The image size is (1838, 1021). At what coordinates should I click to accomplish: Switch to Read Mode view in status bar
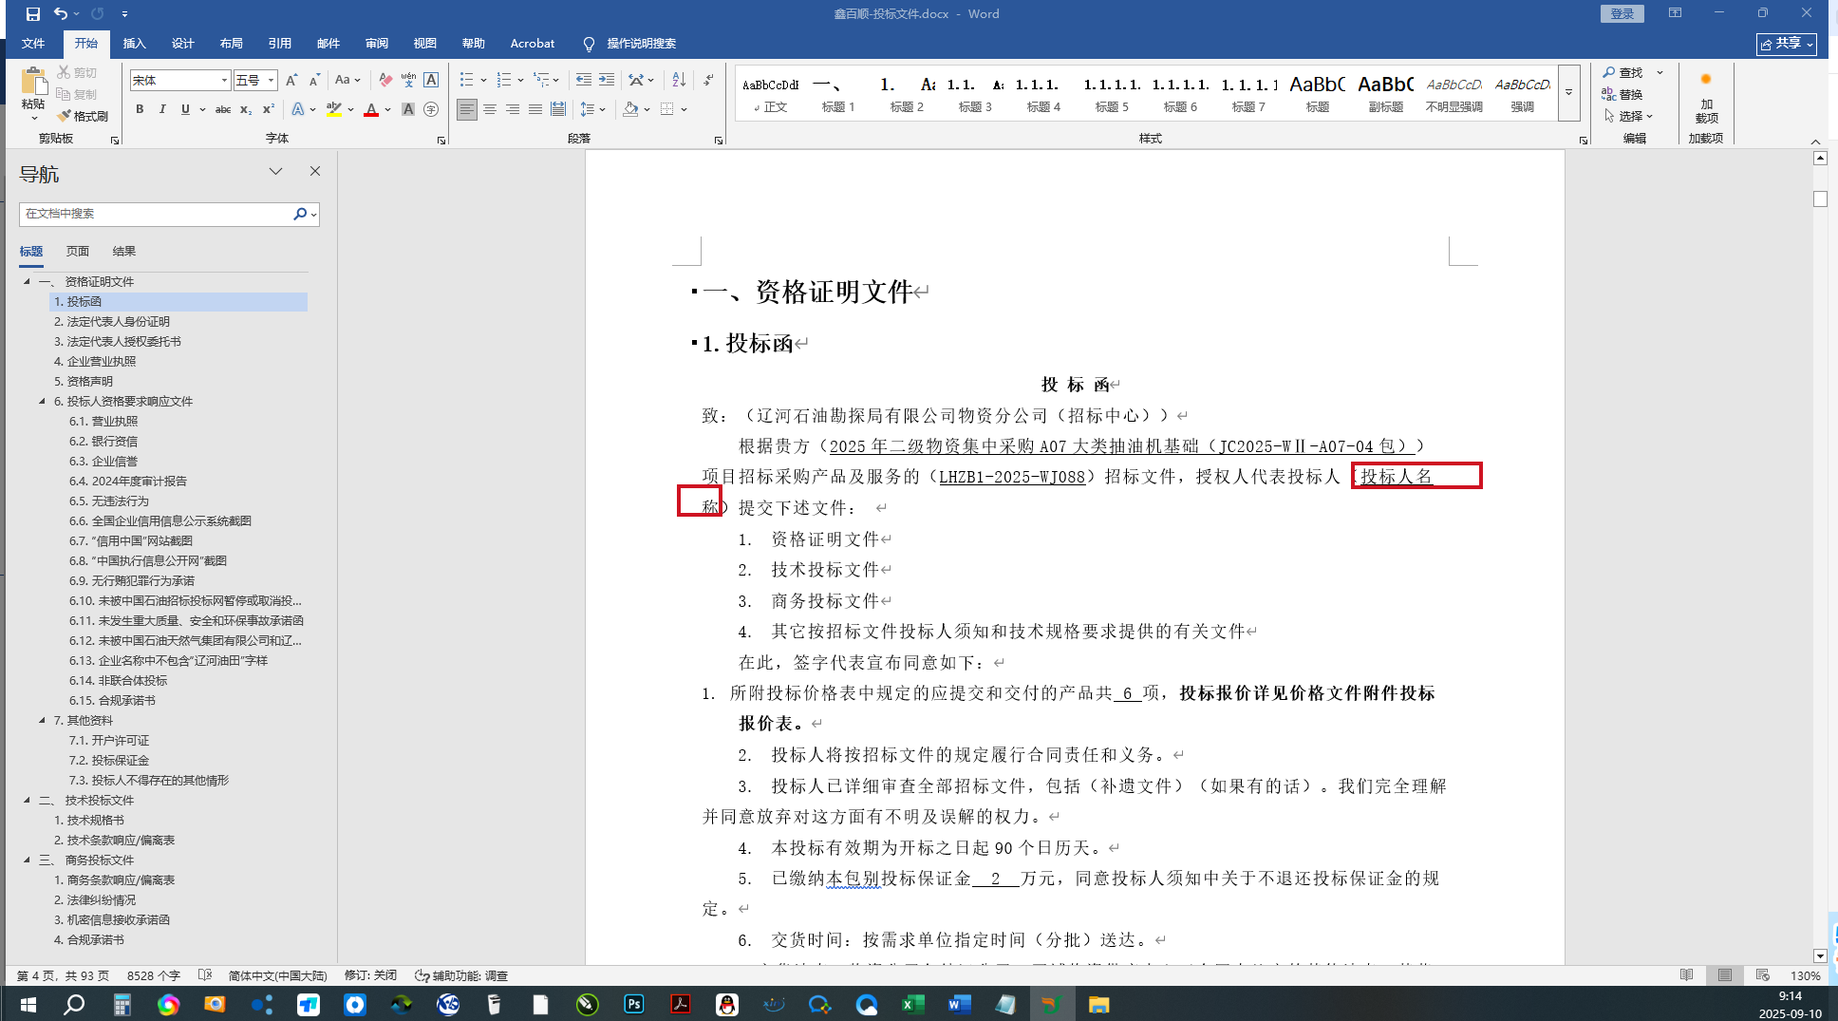(1686, 975)
